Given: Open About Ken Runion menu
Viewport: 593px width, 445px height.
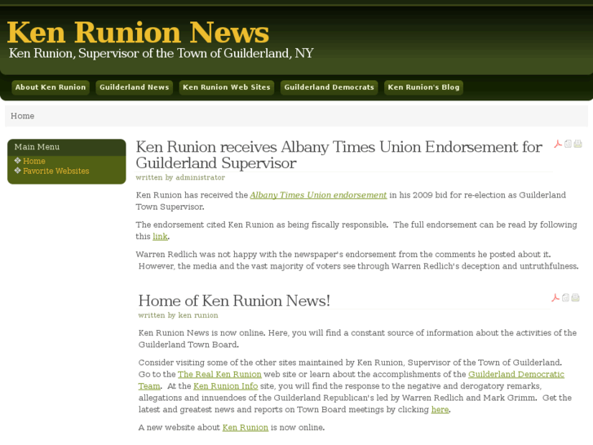Looking at the screenshot, I should pyautogui.click(x=51, y=87).
